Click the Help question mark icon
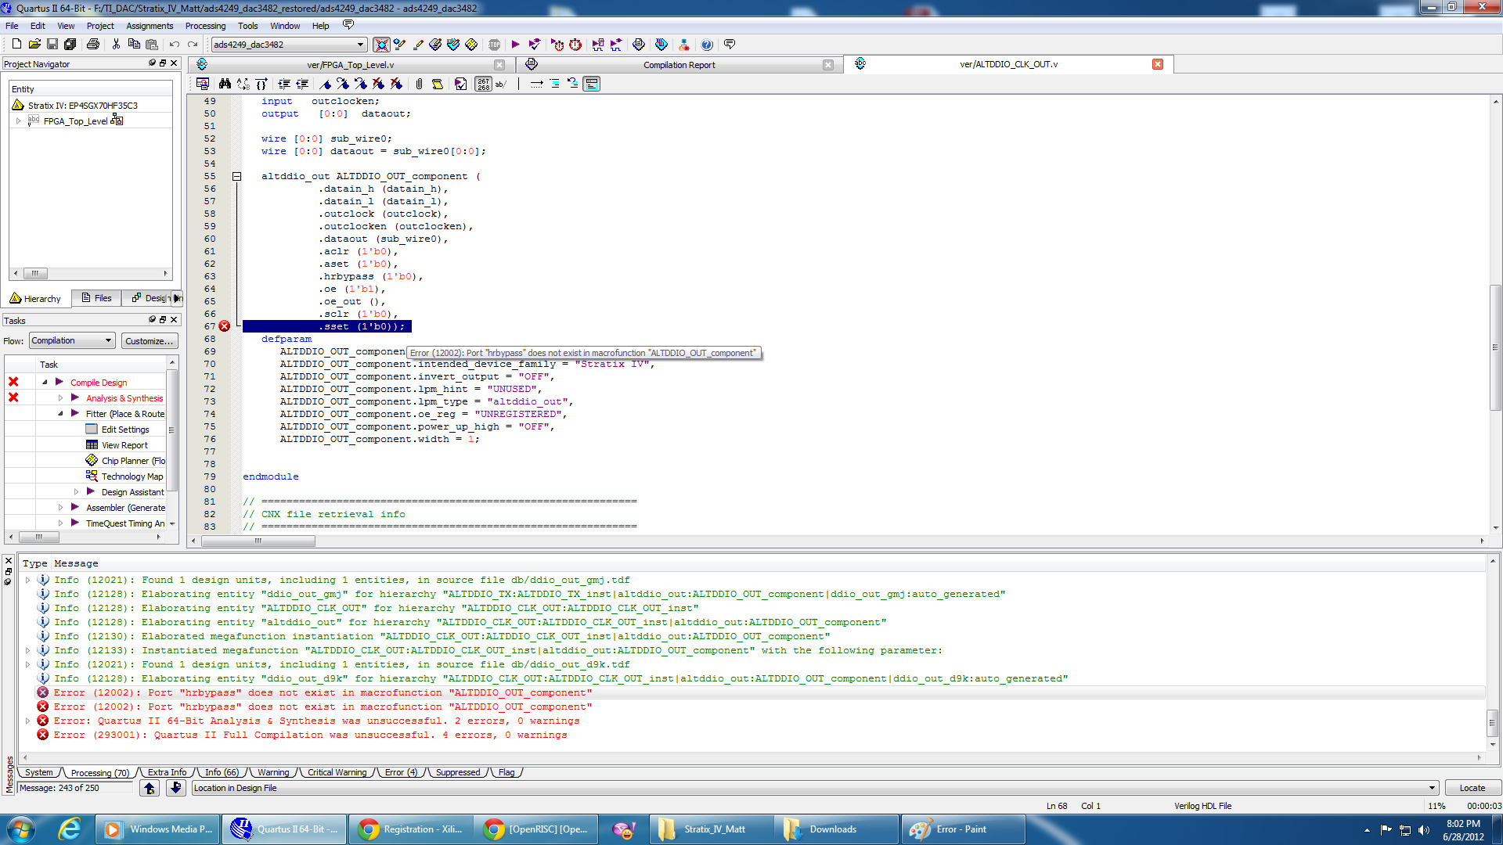Viewport: 1503px width, 845px height. tap(707, 45)
